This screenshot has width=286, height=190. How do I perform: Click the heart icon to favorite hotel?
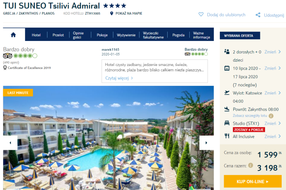click(201, 15)
